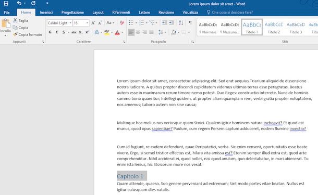Align text to the right
Image resolution: width=318 pixels, height=195 pixels.
coord(144,32)
